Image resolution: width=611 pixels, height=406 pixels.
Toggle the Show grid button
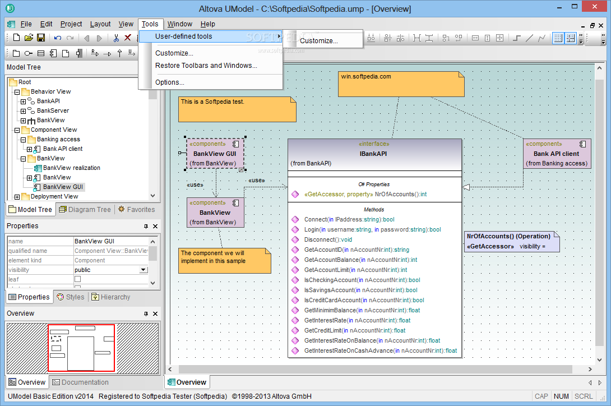558,38
